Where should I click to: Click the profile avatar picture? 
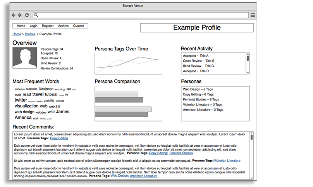click(25, 58)
